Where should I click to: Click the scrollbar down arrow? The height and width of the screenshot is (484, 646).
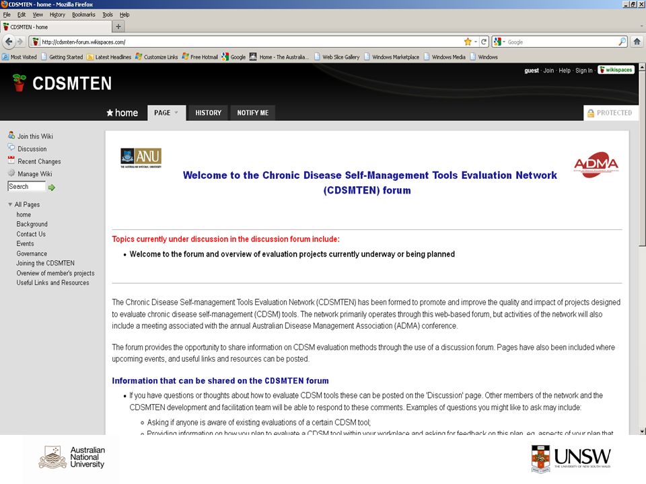pos(642,431)
